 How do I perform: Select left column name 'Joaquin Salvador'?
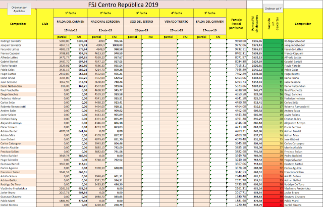click(11, 45)
